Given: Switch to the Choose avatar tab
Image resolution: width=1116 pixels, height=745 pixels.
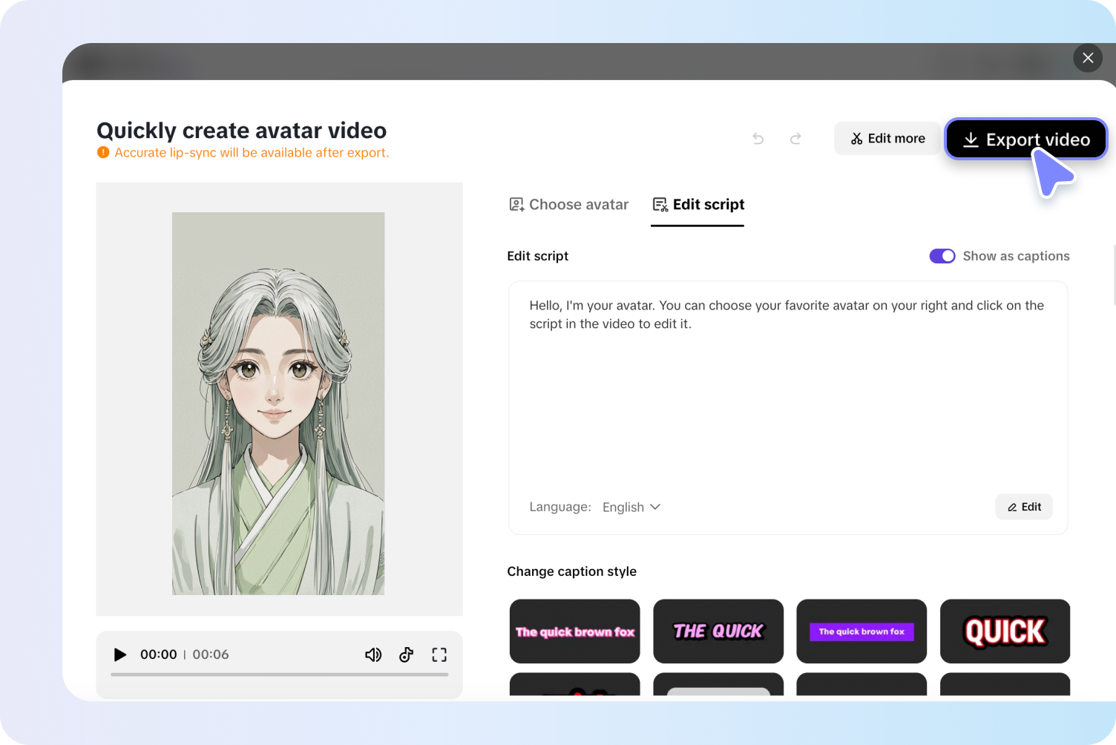Looking at the screenshot, I should pyautogui.click(x=568, y=204).
